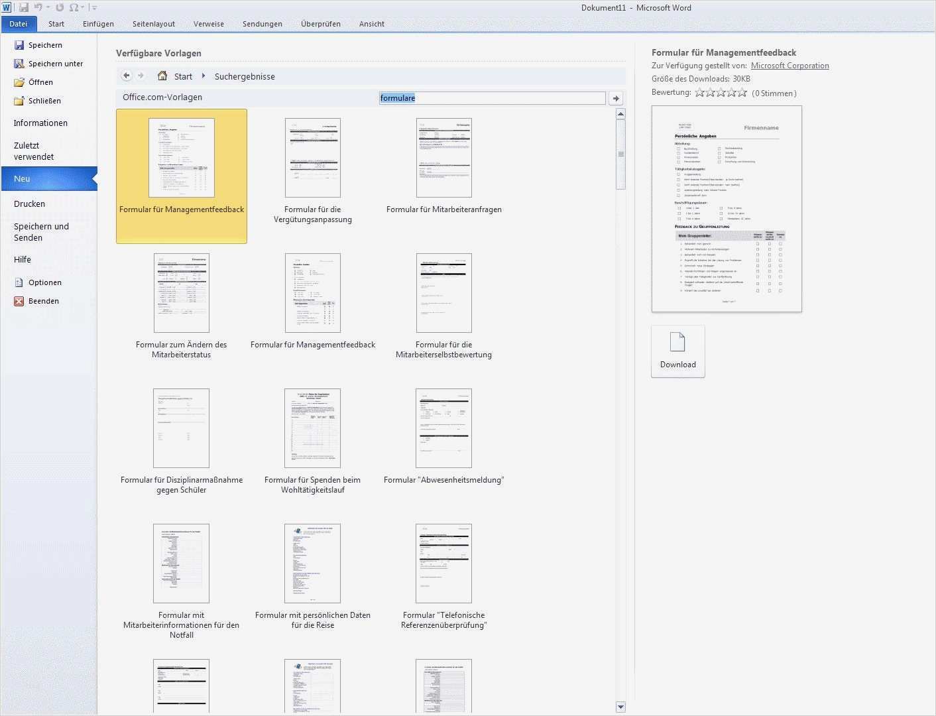Rate the template five stars
The image size is (936, 716).
coord(742,93)
